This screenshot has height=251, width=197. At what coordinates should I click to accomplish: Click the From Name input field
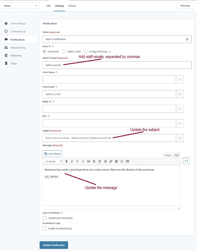click(x=109, y=79)
